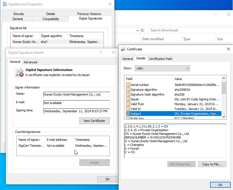Open the Show filter dropdown
This screenshot has height=190, width=233.
pyautogui.click(x=162, y=68)
